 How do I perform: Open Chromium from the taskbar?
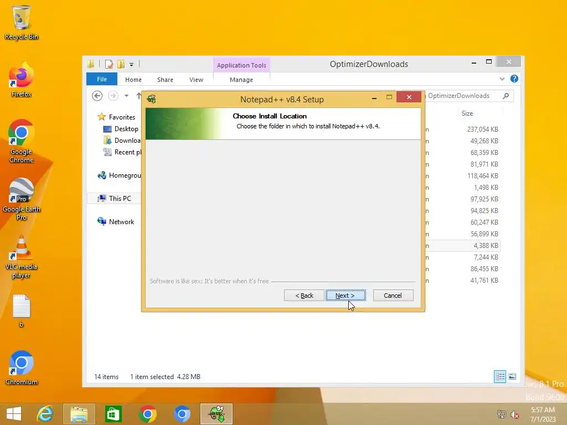182,414
